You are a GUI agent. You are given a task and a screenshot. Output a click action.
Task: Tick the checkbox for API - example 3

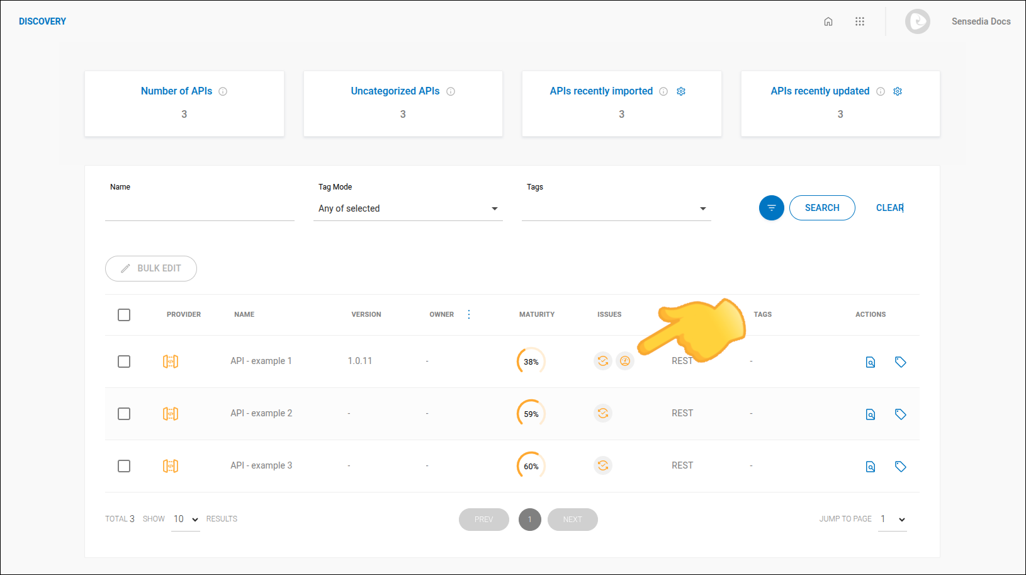tap(124, 466)
